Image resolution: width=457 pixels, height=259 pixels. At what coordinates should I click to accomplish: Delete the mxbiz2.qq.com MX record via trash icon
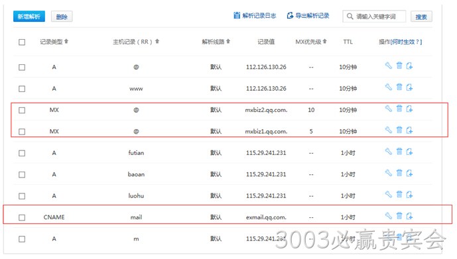[399, 109]
